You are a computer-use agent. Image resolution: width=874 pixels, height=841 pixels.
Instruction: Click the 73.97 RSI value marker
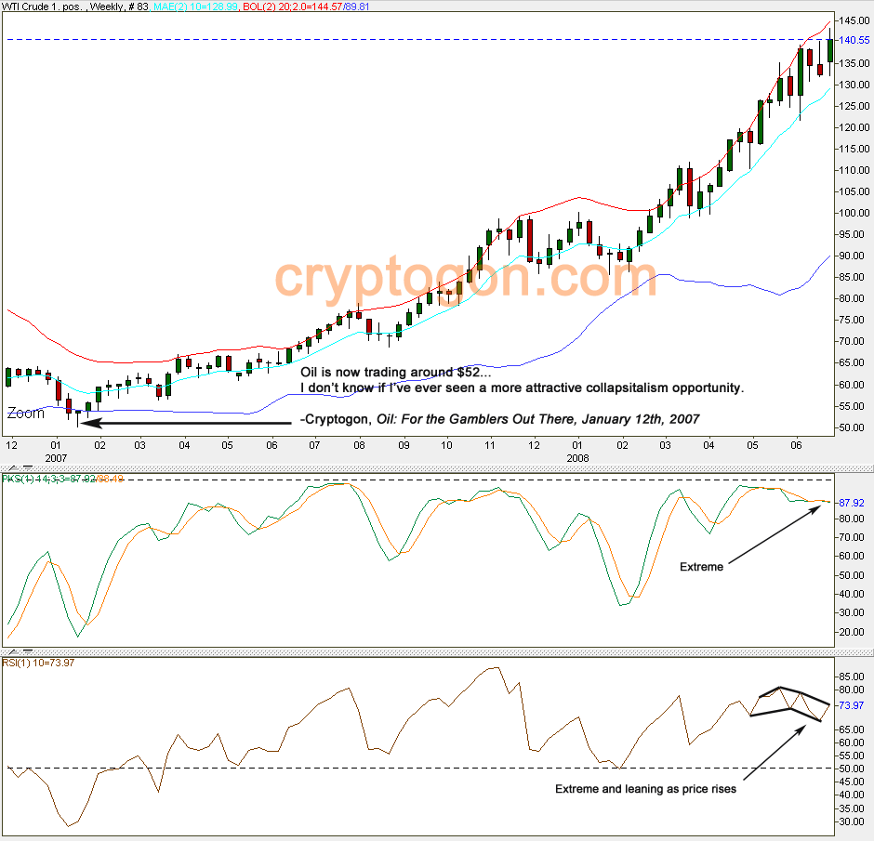tap(851, 706)
